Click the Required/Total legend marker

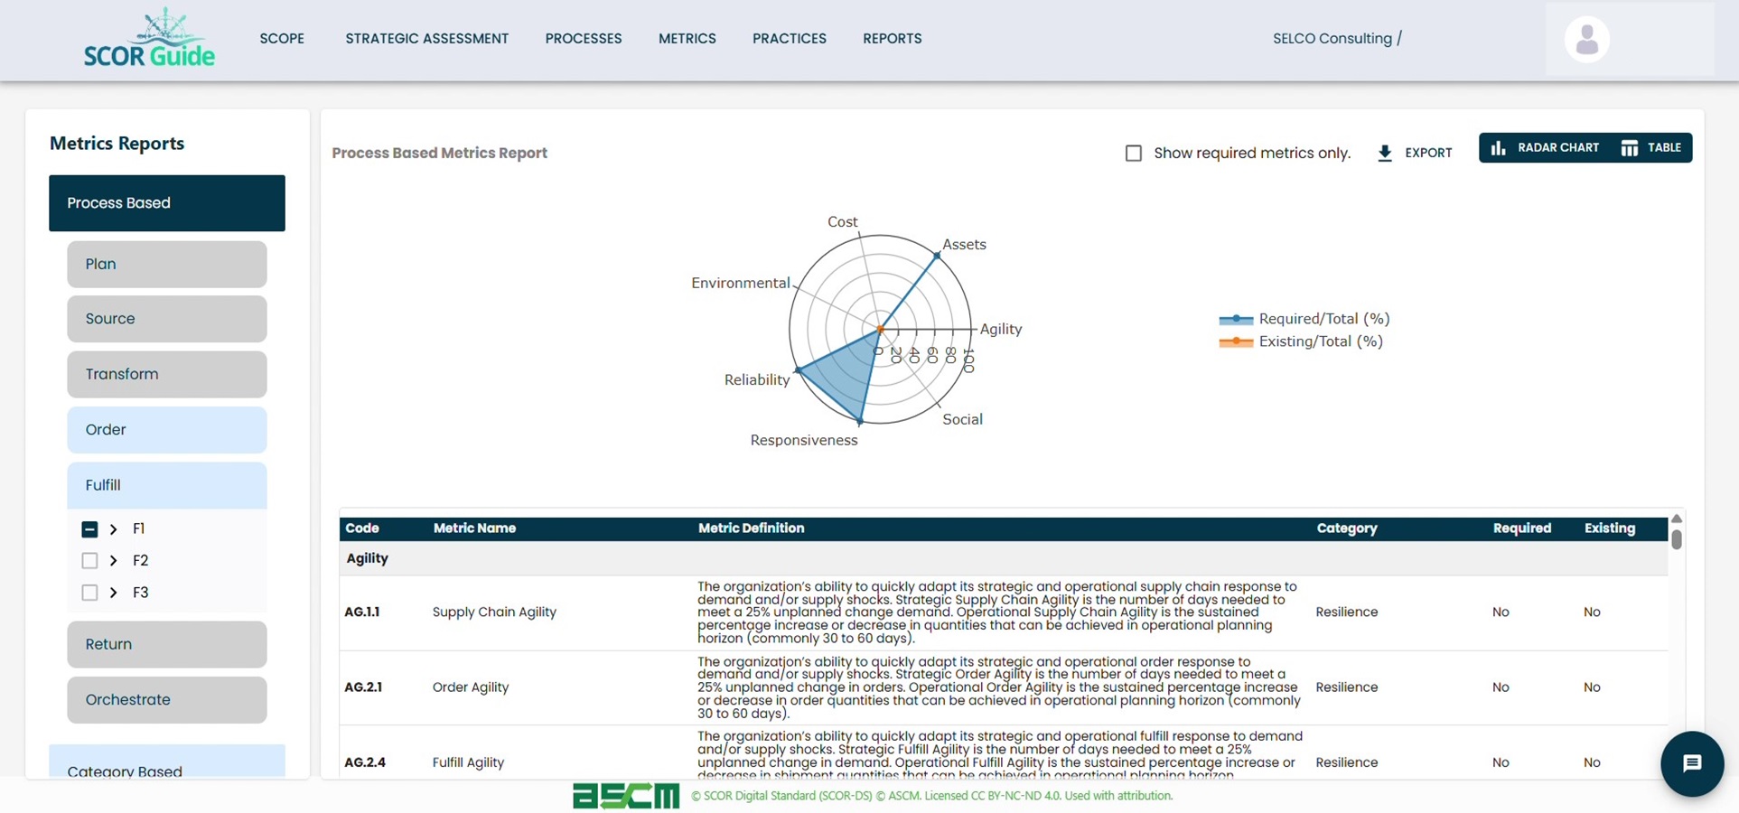point(1237,319)
